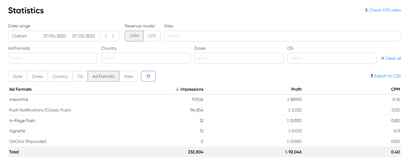Image resolution: width=410 pixels, height=166 pixels.
Task: Open the Country filter dropdown
Action: (x=146, y=58)
